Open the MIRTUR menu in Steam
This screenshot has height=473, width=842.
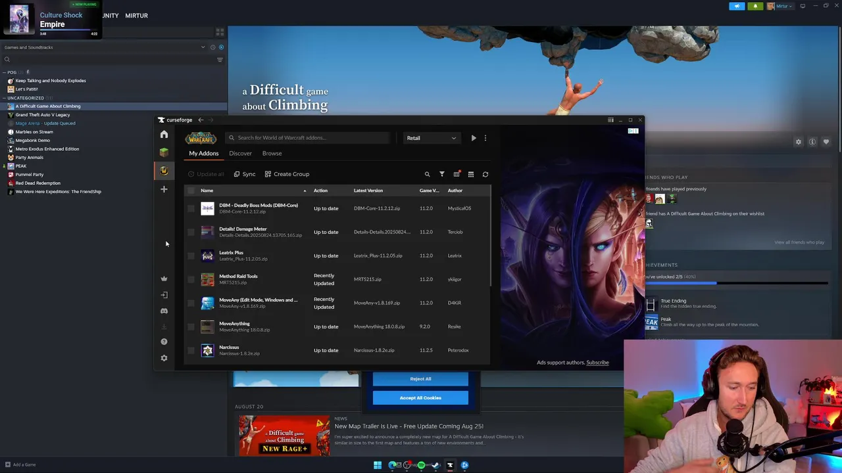pos(136,15)
